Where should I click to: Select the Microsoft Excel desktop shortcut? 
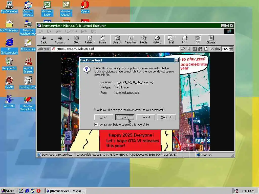pos(47,9)
